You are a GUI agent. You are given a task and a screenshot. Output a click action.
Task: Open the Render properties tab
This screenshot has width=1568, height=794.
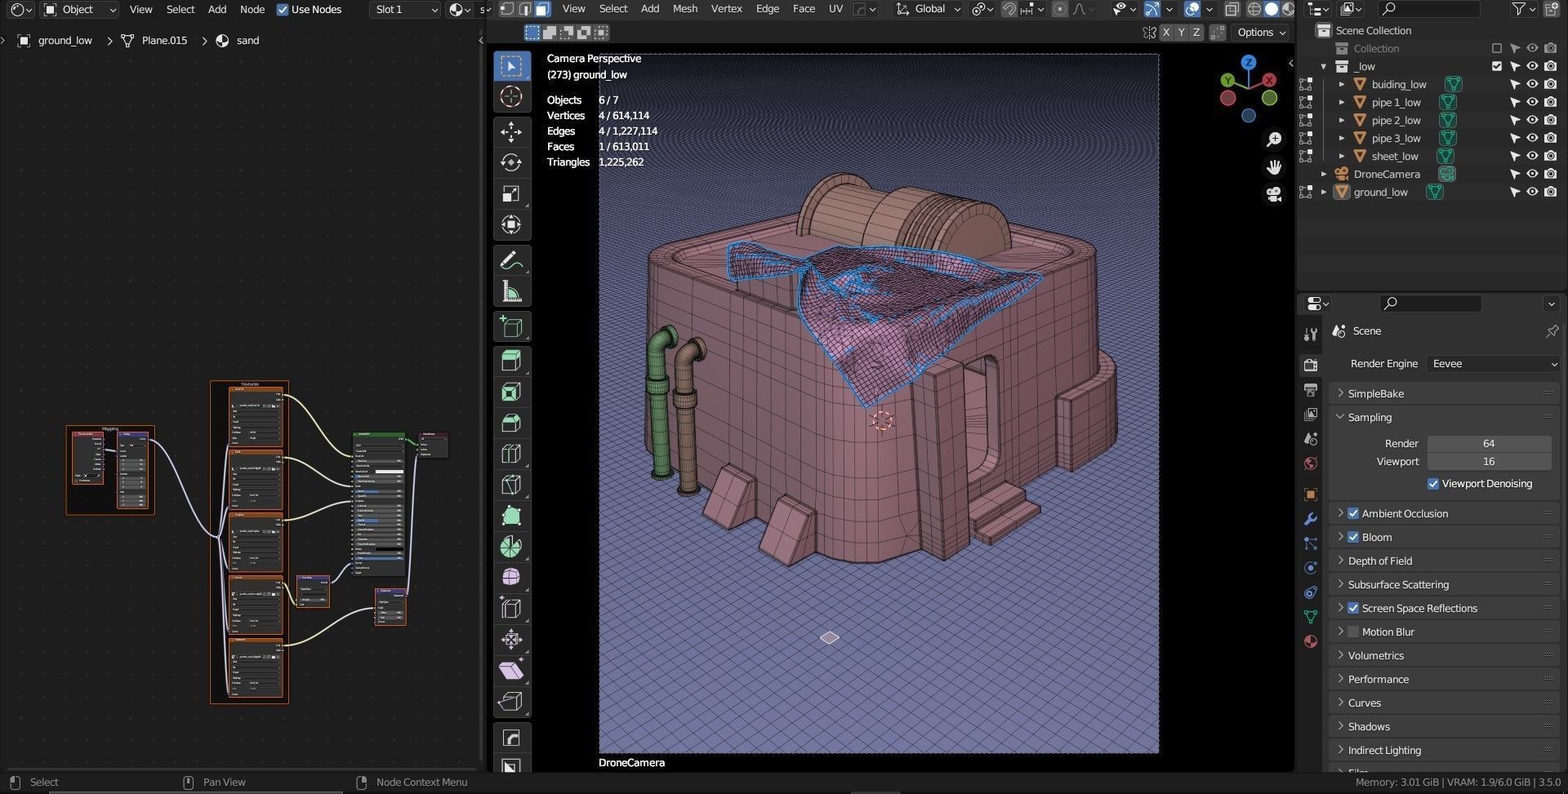point(1311,365)
